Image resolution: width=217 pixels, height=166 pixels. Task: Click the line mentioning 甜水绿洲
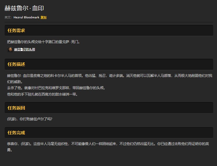tap(42, 94)
